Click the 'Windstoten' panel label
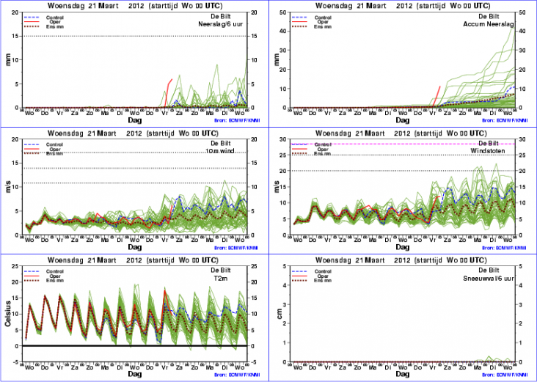The height and width of the screenshot is (382, 537). (x=488, y=151)
